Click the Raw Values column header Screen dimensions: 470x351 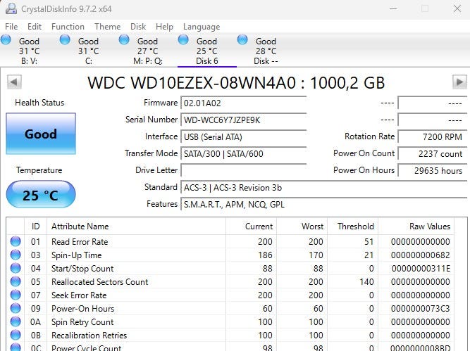416,226
